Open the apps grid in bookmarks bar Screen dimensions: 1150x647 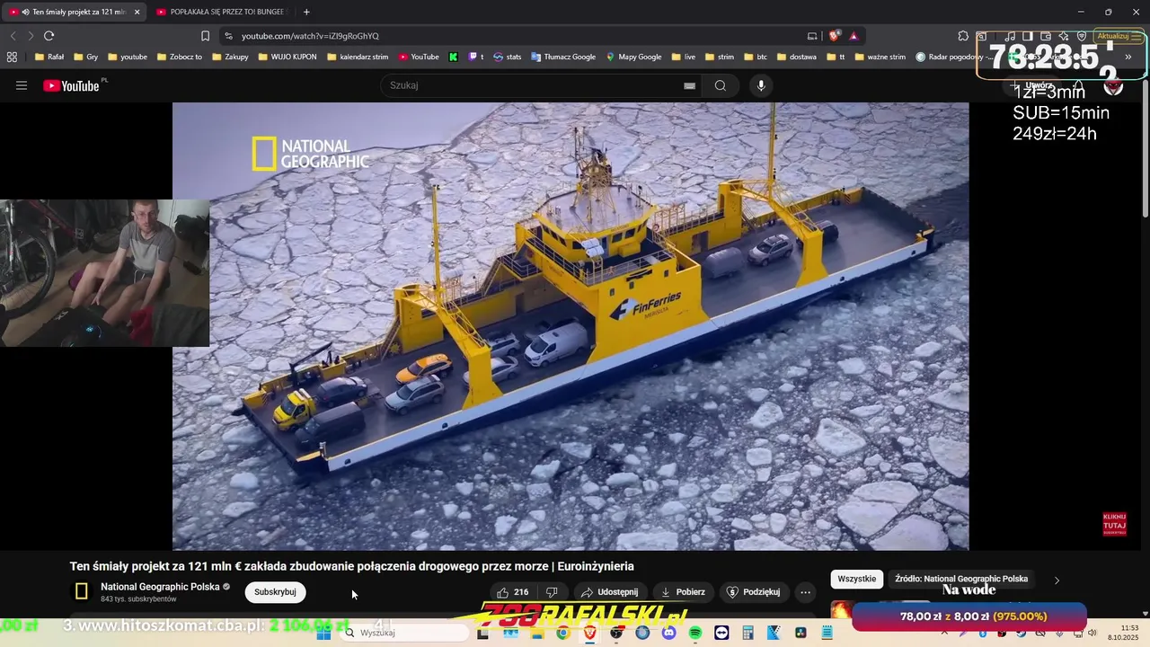pyautogui.click(x=12, y=57)
